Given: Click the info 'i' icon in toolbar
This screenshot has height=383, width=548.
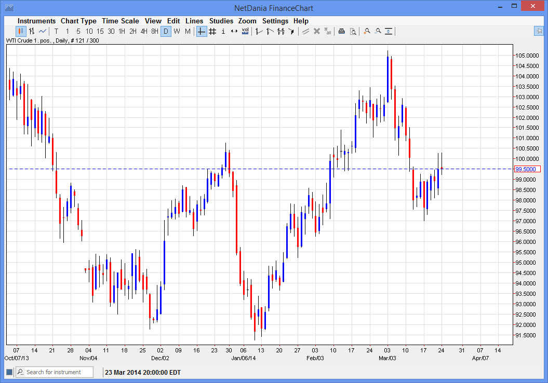Looking at the screenshot, I should [x=223, y=31].
